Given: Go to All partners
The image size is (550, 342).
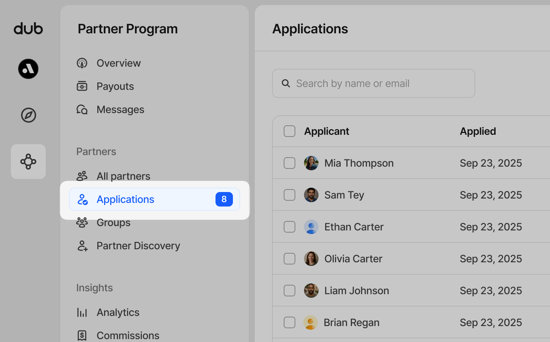Looking at the screenshot, I should (123, 176).
